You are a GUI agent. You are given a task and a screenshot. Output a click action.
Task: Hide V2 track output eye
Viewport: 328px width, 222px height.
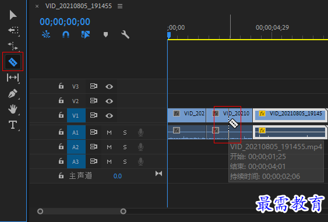(x=109, y=101)
